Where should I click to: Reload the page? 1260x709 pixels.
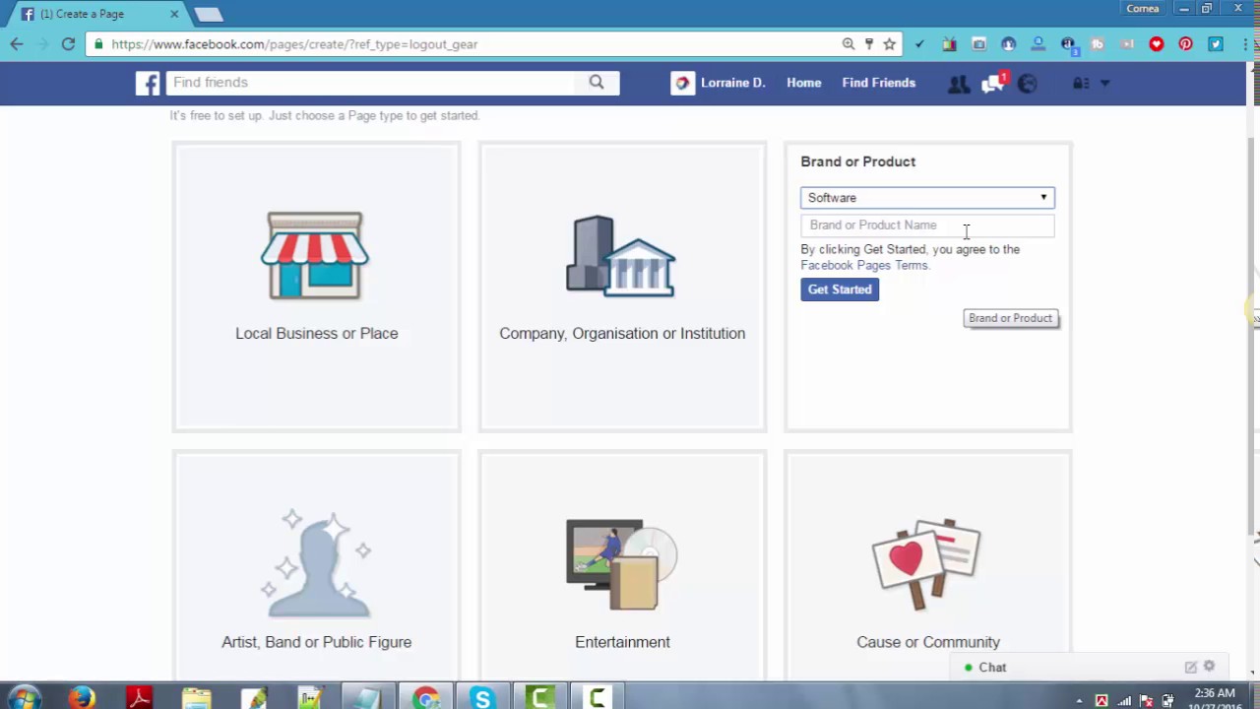pyautogui.click(x=68, y=44)
